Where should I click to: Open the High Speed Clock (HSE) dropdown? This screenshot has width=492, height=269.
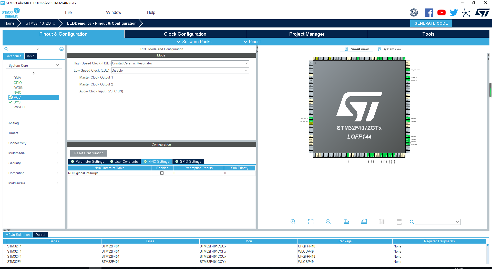pyautogui.click(x=180, y=63)
